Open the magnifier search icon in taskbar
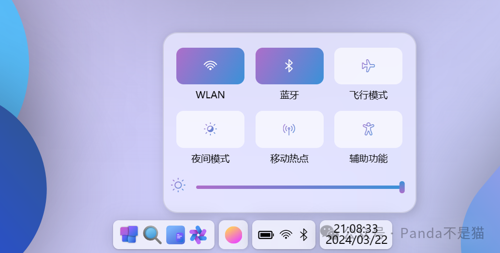Screen dimensions: 500x253 [x=152, y=235]
